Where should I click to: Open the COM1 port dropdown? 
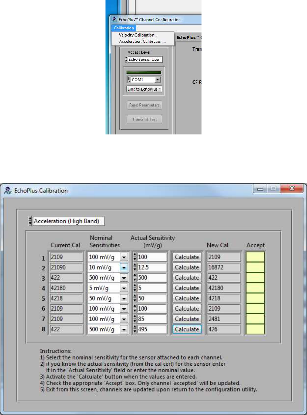[157, 79]
